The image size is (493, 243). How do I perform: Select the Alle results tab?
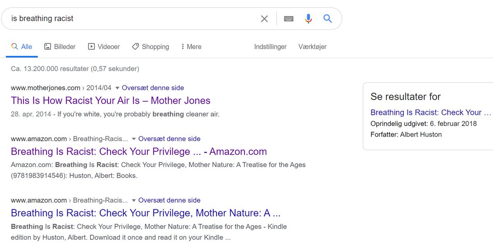[x=22, y=47]
